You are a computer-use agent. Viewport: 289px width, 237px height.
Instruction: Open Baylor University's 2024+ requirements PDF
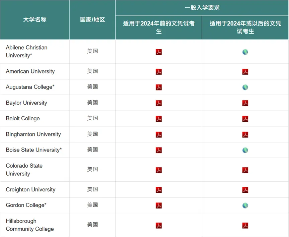tap(245, 103)
